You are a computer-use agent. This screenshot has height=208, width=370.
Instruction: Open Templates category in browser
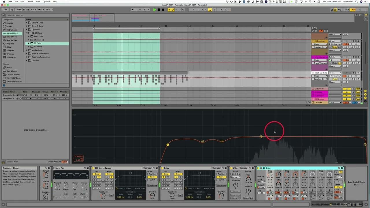11,57
